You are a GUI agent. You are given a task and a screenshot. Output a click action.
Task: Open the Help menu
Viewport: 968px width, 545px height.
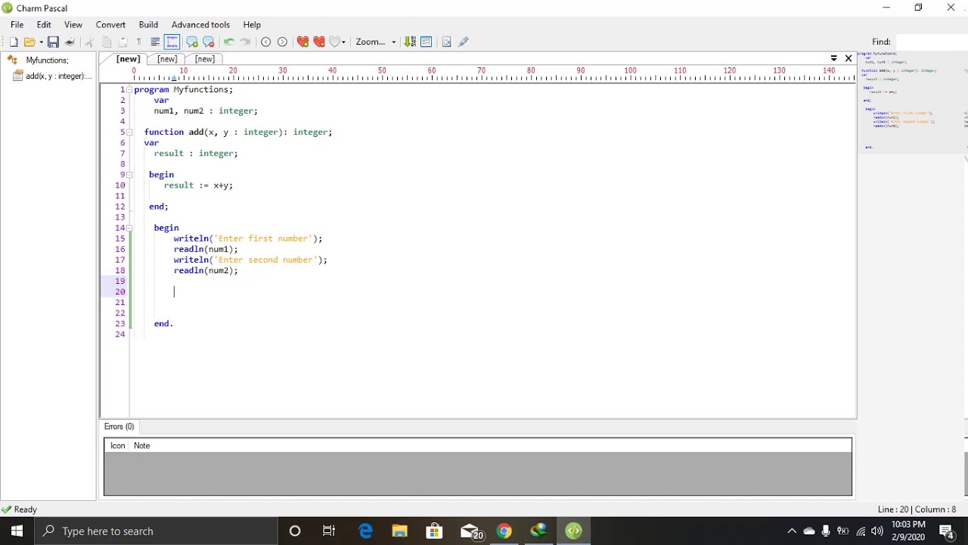[x=252, y=25]
